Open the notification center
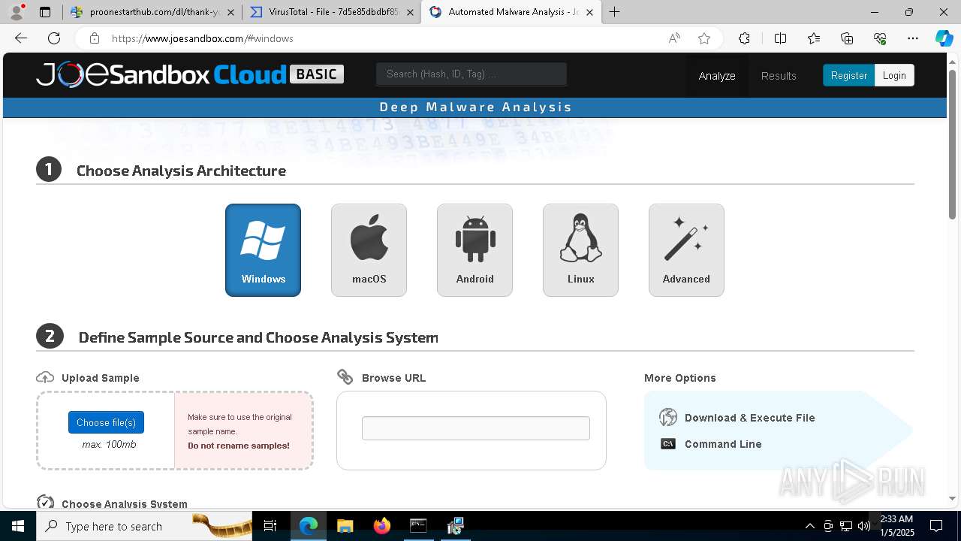The width and height of the screenshot is (961, 541). click(x=936, y=526)
